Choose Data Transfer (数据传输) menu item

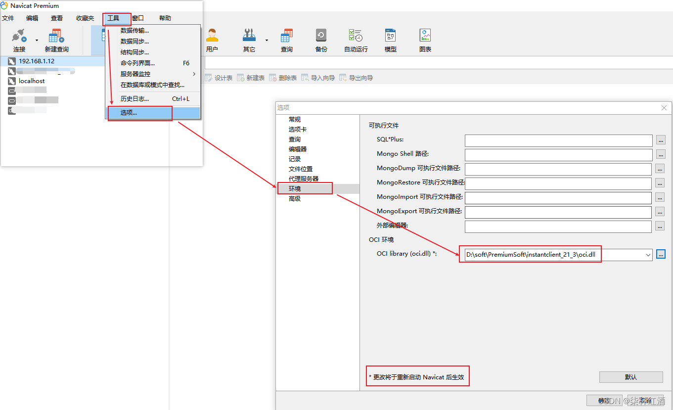153,31
